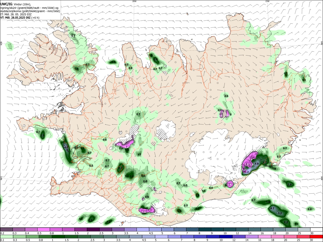323x242 pixels.
Task: Click the "slydda/snjókoma" legend description line
Action: (x=30, y=11)
